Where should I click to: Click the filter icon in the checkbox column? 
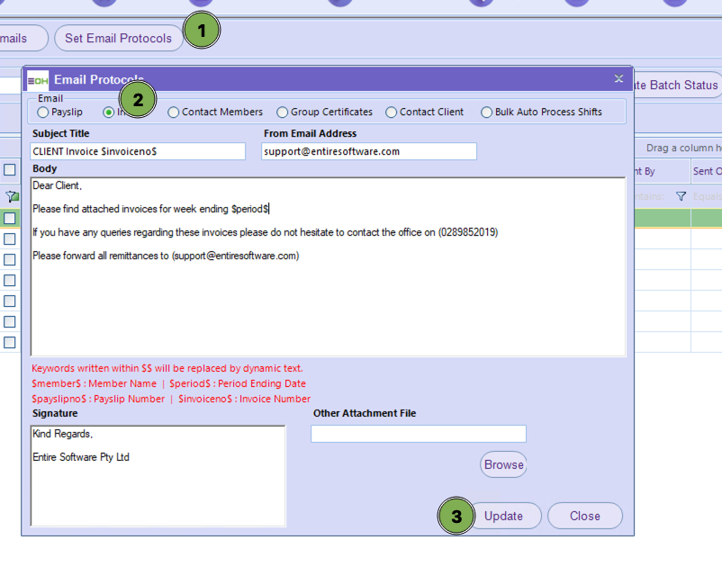tap(12, 196)
